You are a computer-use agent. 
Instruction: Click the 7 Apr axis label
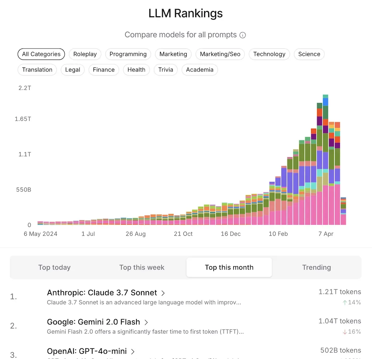click(x=326, y=234)
